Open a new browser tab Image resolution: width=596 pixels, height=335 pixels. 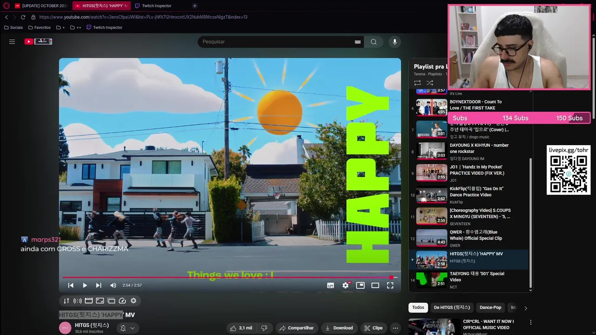tap(195, 6)
